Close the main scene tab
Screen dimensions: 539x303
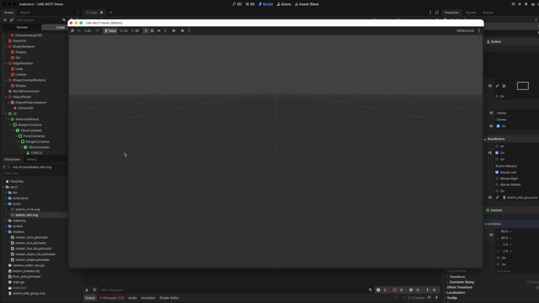tap(101, 13)
